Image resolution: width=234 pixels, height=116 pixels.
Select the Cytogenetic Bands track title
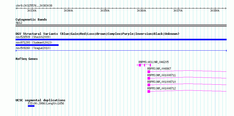31,20
